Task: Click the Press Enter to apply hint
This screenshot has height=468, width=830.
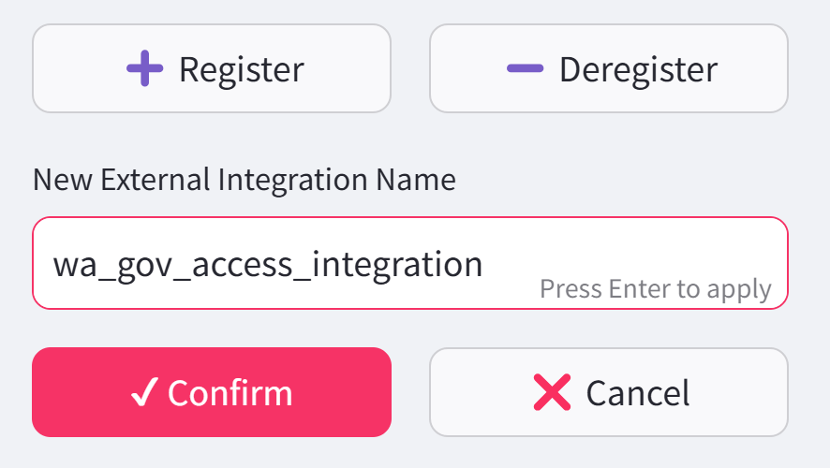Action: click(x=656, y=289)
